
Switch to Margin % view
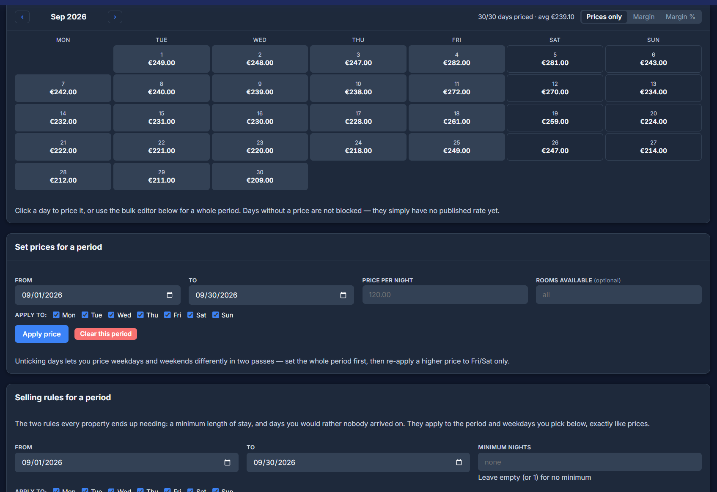point(680,17)
